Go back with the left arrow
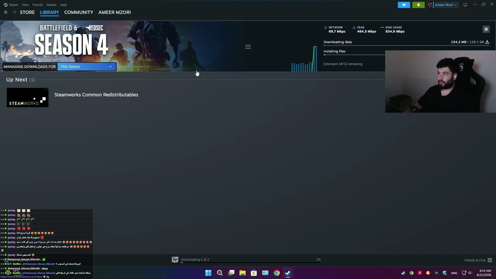 (6, 12)
